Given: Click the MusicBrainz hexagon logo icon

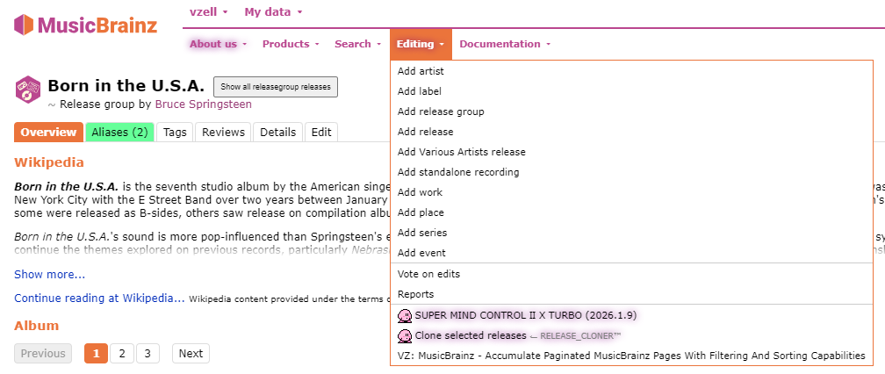Looking at the screenshot, I should tap(25, 25).
